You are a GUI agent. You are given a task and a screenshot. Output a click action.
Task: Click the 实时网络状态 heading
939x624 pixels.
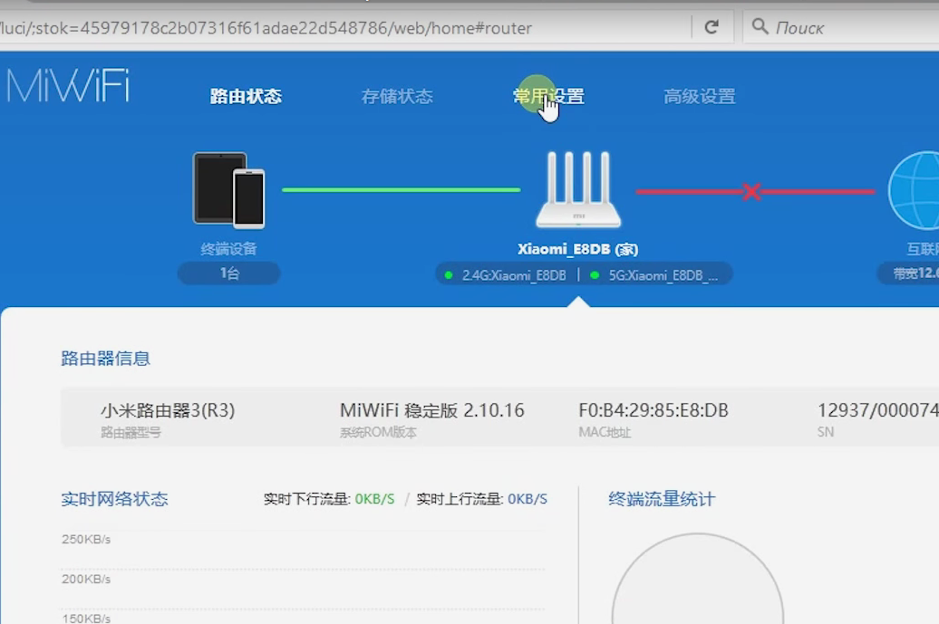pyautogui.click(x=114, y=499)
